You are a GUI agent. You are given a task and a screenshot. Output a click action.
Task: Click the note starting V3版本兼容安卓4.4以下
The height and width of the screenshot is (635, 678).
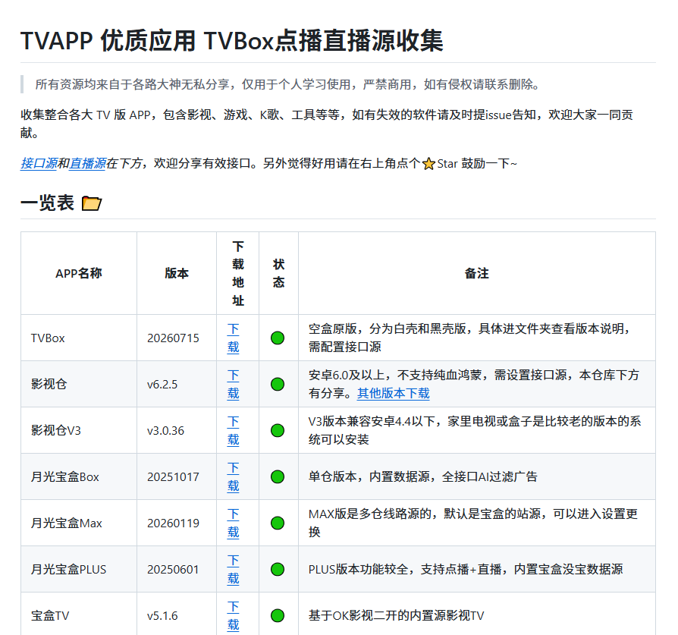click(474, 430)
